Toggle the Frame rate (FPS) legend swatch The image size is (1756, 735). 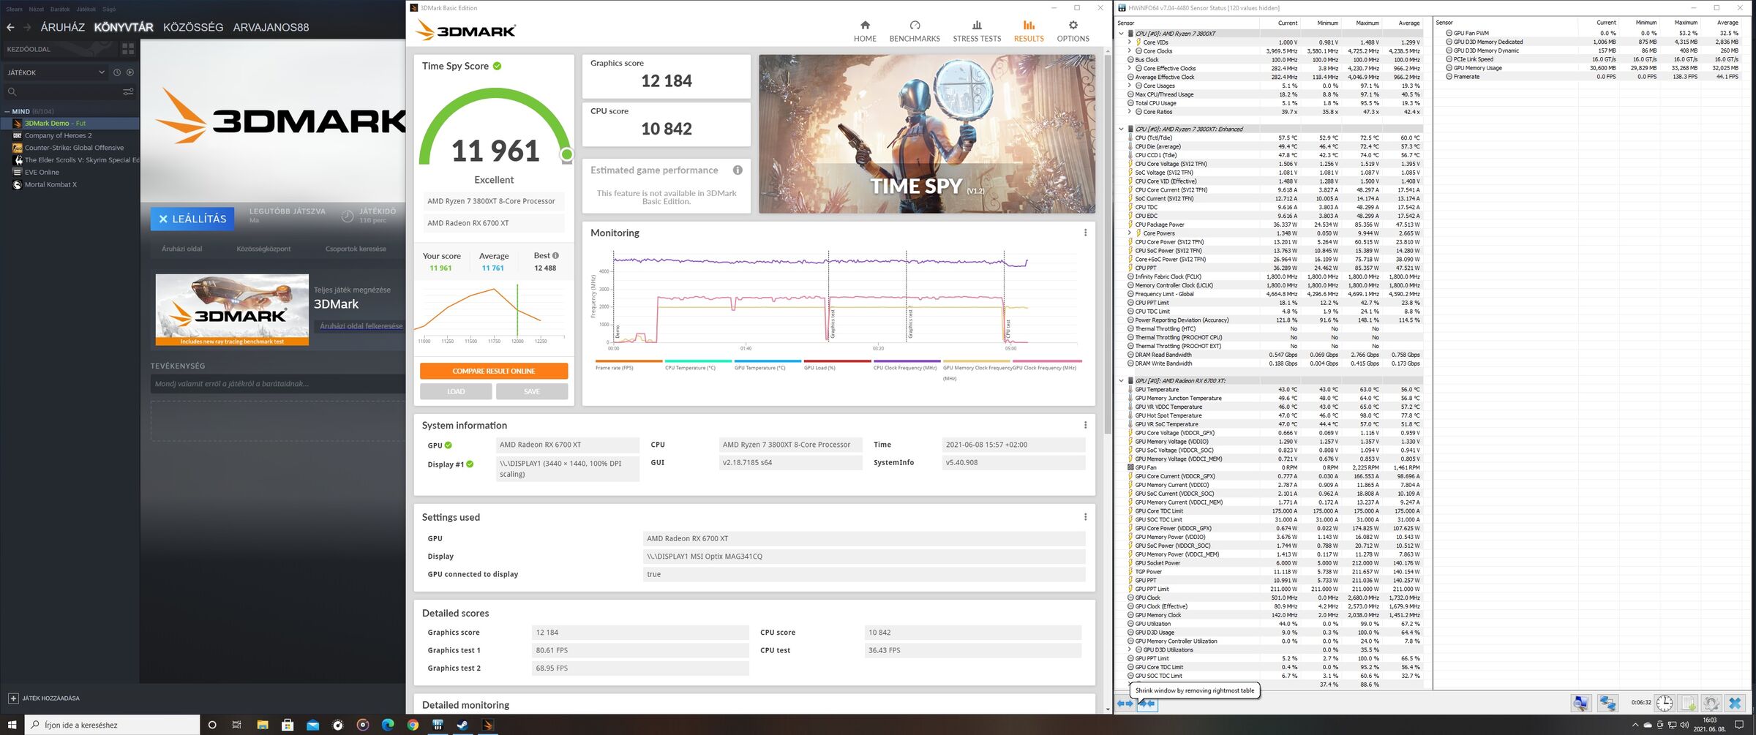[x=629, y=361]
